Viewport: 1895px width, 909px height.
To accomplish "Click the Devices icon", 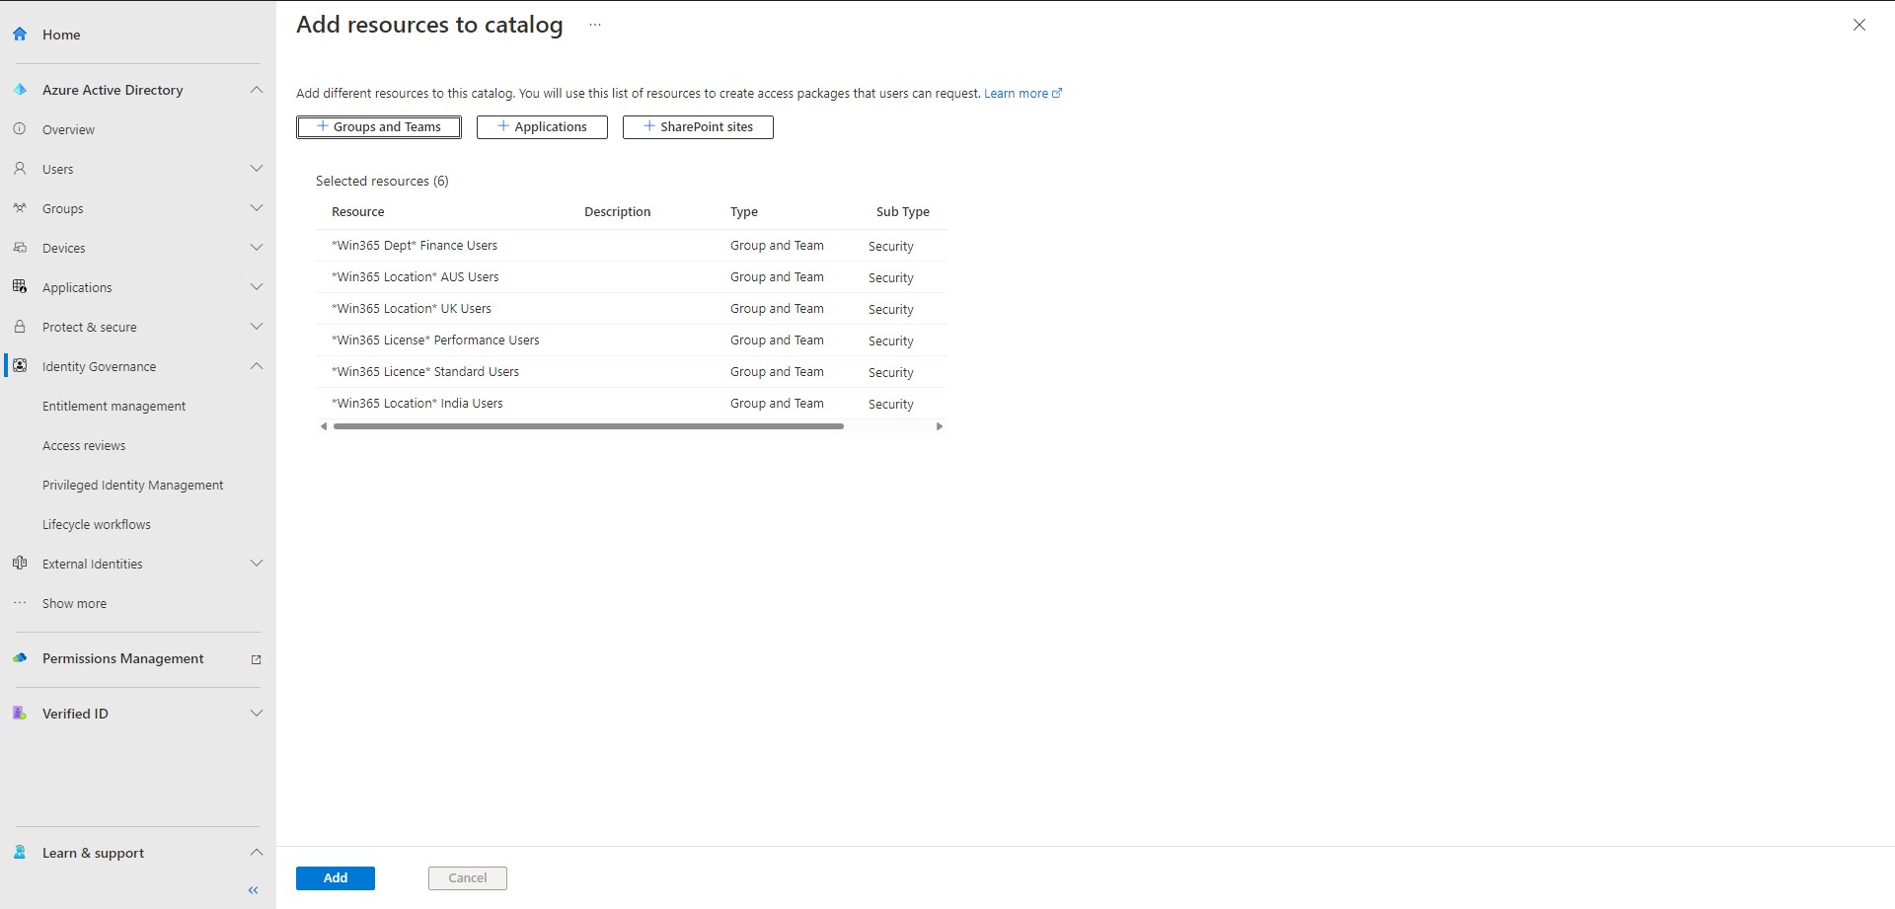I will (19, 247).
